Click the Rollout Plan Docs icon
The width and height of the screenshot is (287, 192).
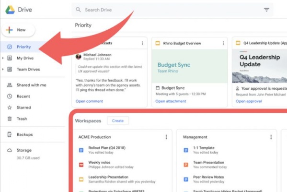[x=81, y=150]
